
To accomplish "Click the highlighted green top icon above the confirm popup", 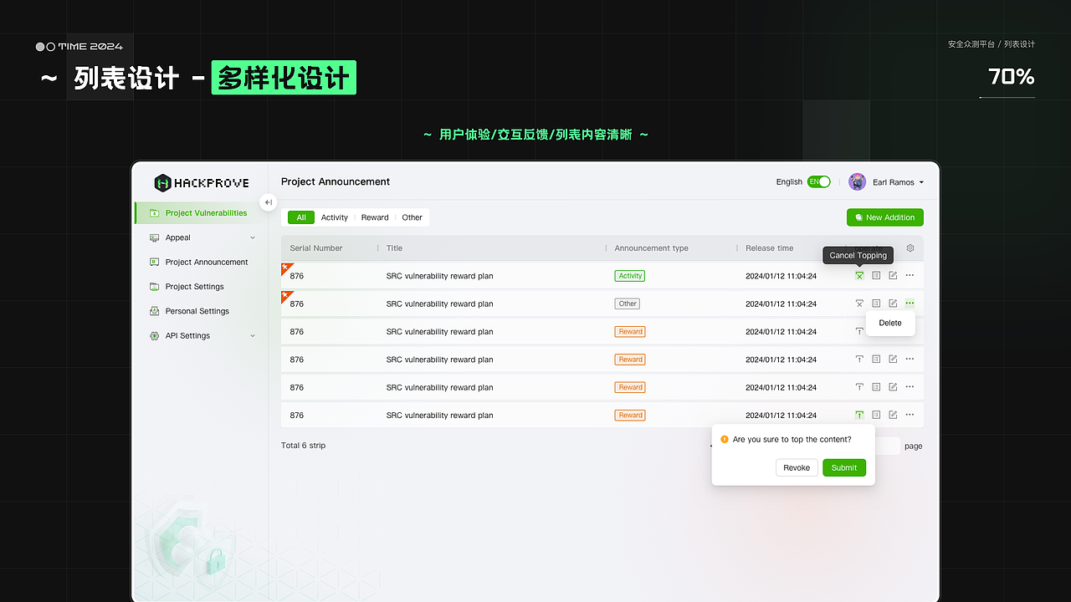I will [x=859, y=415].
